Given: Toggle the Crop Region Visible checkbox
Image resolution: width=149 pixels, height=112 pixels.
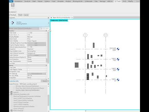Looking at the screenshot, I should pyautogui.click(x=29, y=69).
